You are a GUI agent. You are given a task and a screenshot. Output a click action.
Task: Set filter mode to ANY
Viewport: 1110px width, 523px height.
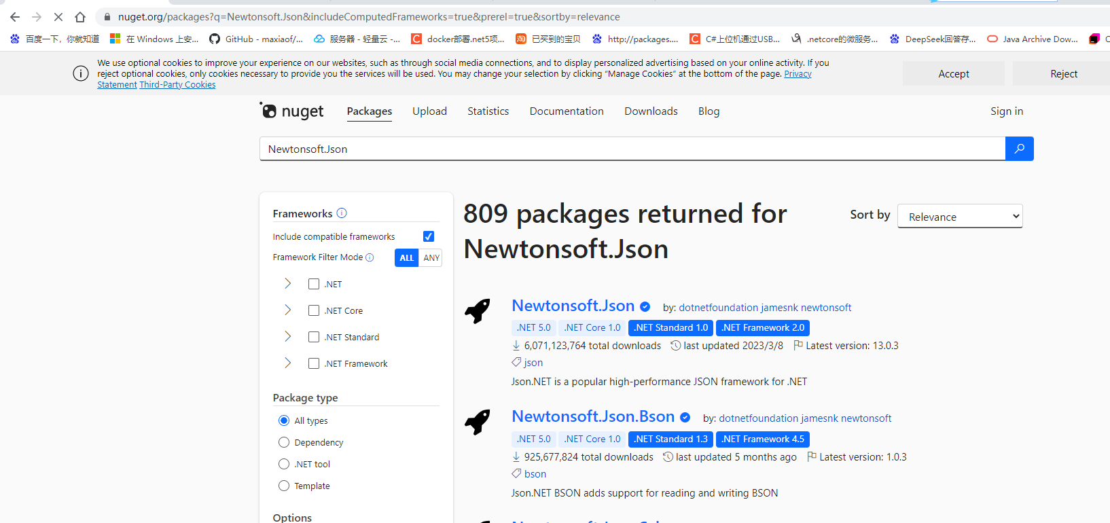pyautogui.click(x=431, y=257)
